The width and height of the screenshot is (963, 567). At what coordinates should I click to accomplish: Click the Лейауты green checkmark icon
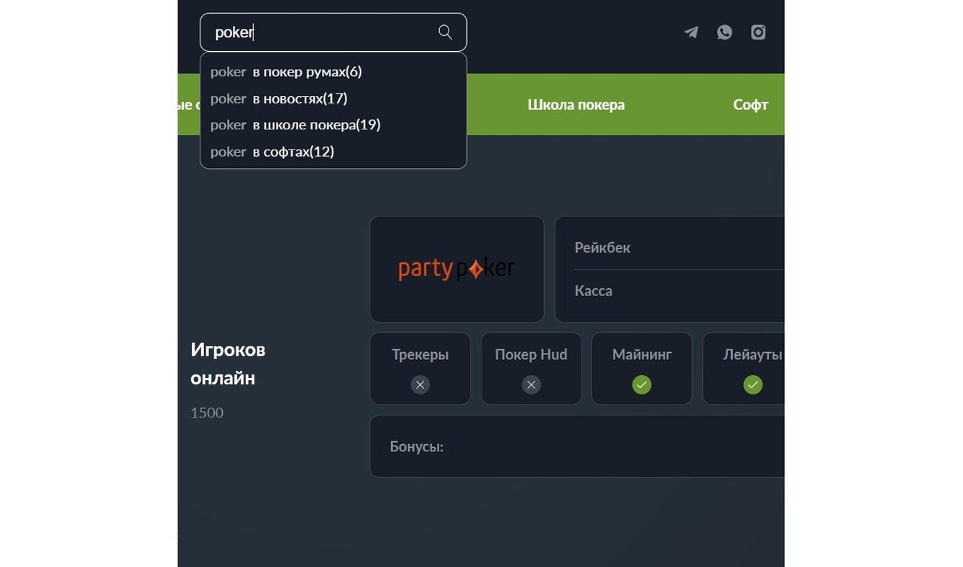point(752,384)
